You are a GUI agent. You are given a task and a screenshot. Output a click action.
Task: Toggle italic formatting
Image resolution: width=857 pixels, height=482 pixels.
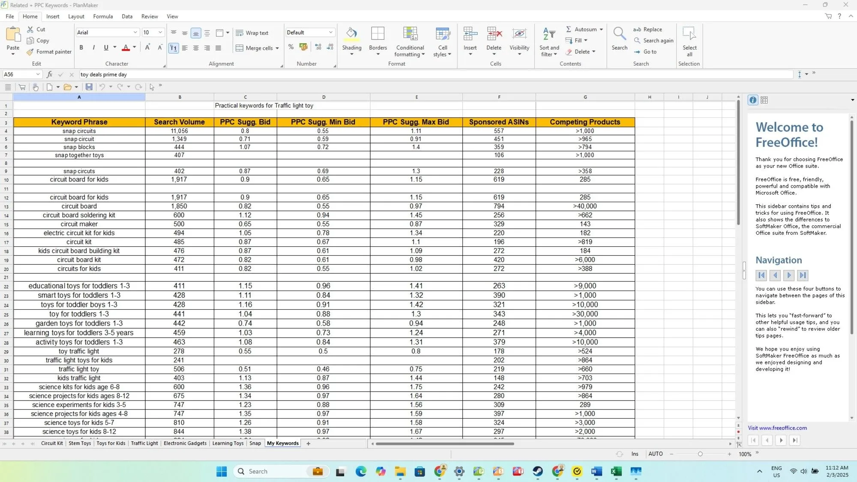click(93, 48)
